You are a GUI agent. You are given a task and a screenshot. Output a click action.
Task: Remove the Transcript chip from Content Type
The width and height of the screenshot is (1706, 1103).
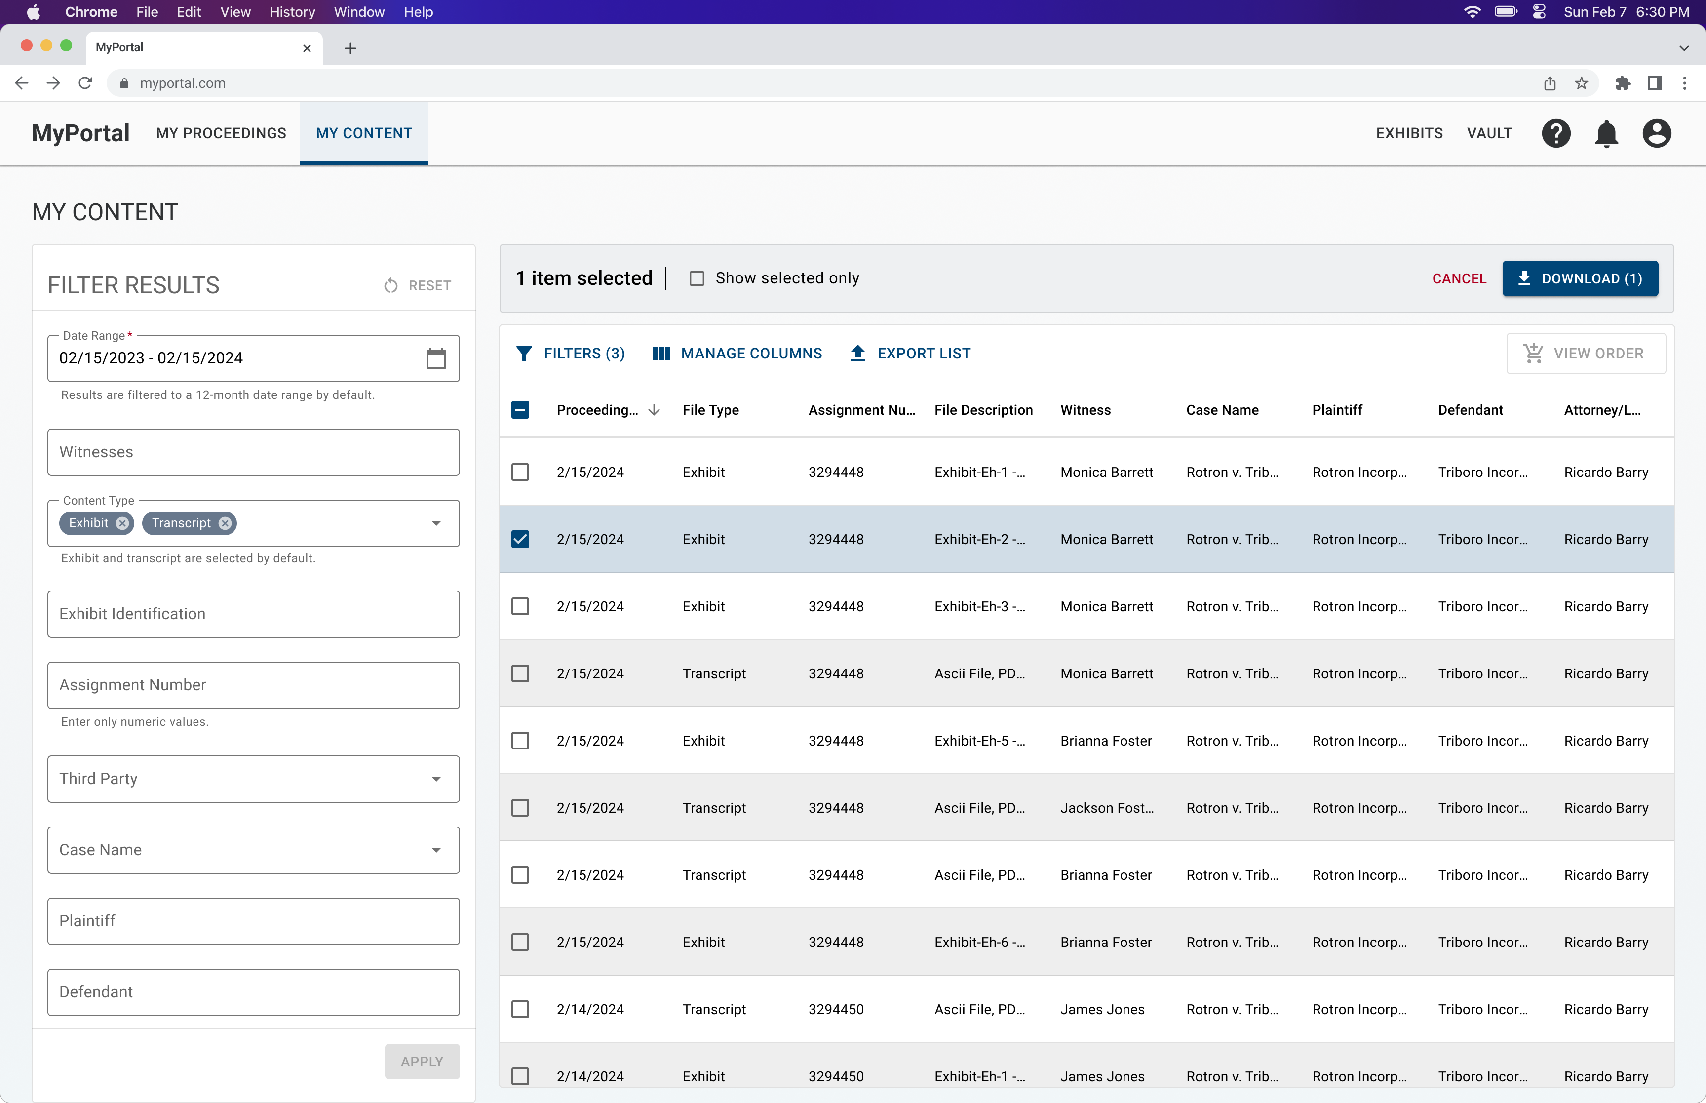(225, 523)
